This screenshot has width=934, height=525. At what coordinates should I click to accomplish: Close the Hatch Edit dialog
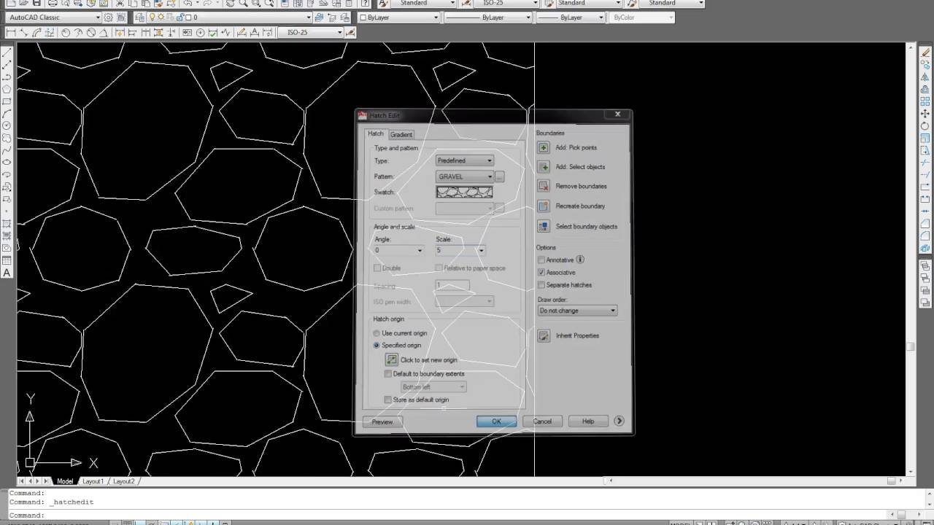617,114
